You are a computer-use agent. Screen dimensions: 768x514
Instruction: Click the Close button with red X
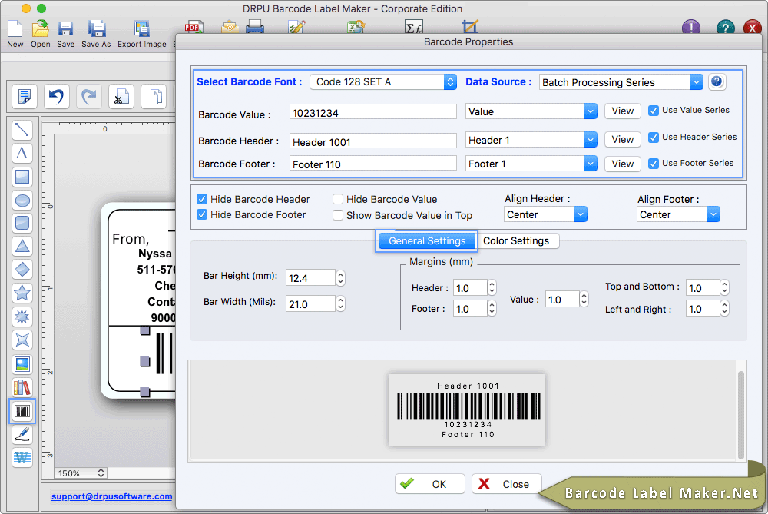tap(507, 484)
